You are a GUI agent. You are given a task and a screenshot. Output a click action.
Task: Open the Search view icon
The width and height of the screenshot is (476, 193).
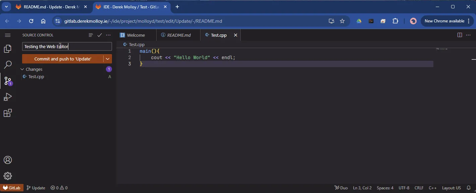pos(8,65)
